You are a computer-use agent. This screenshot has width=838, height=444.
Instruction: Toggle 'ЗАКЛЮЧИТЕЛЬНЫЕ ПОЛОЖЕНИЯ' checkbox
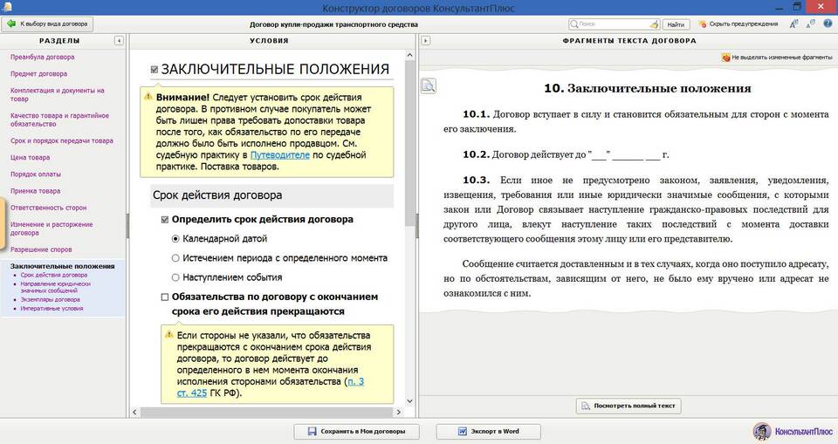point(155,70)
